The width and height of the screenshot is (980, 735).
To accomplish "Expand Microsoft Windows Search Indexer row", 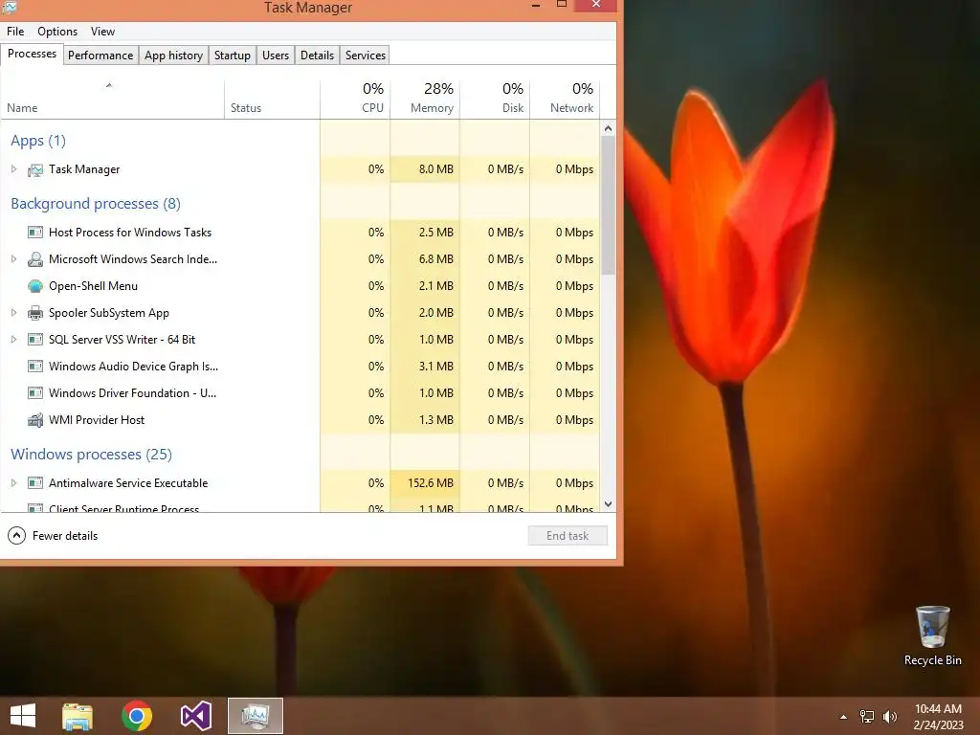I will click(13, 258).
